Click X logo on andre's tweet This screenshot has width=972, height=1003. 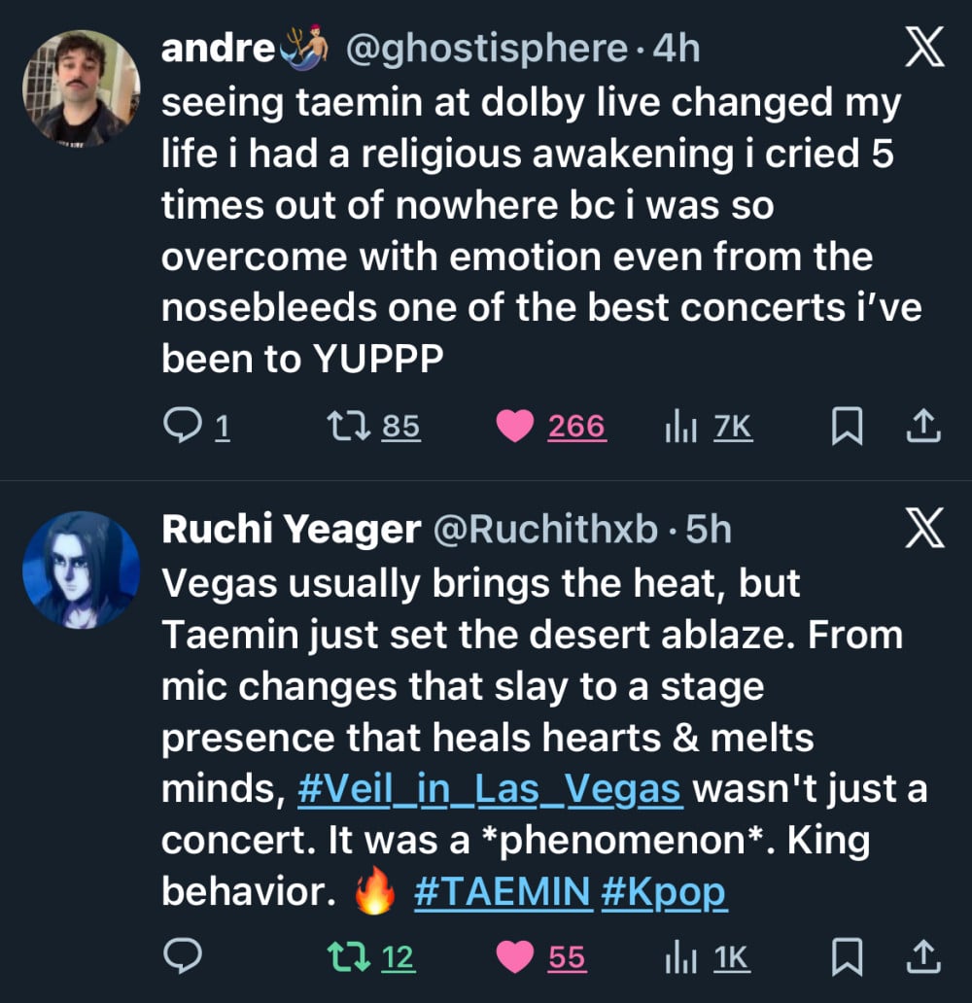point(922,50)
